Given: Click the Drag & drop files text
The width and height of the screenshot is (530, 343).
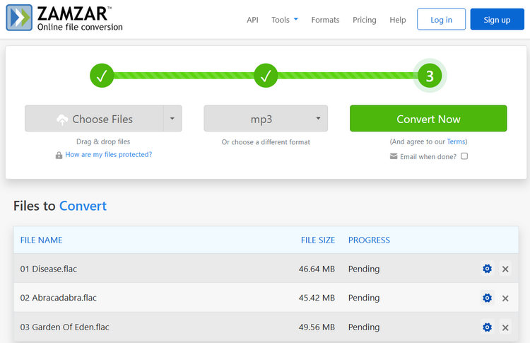Looking at the screenshot, I should (x=103, y=141).
